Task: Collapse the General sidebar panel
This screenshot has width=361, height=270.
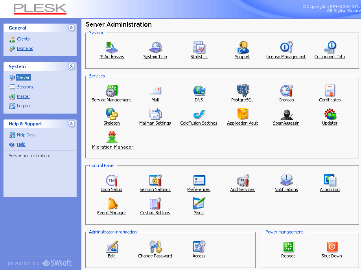Action: point(71,28)
